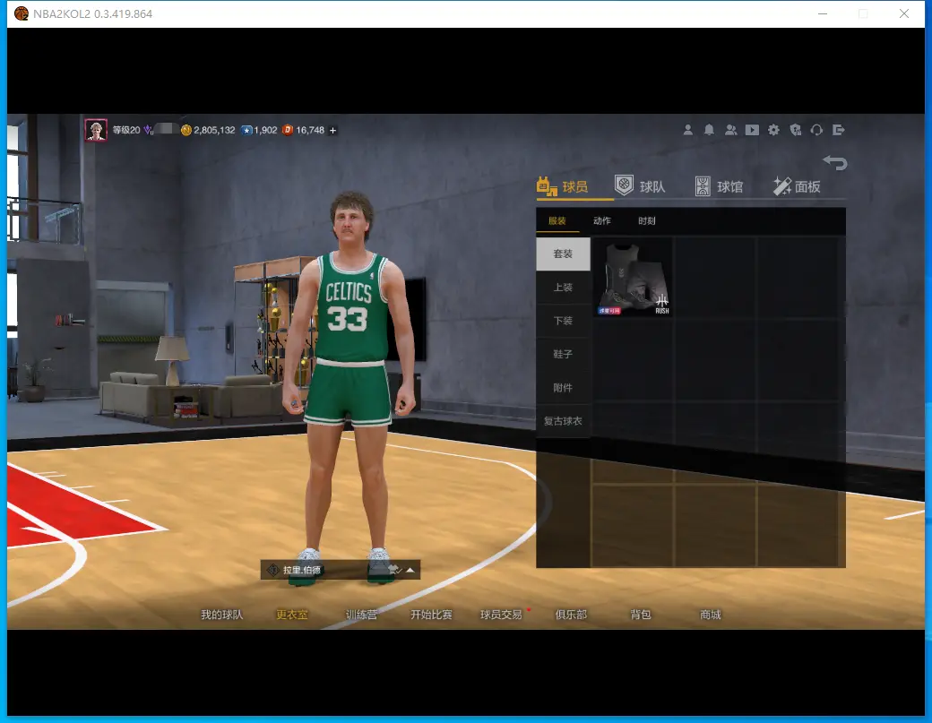Switch to the 球馆 tab

coord(720,186)
